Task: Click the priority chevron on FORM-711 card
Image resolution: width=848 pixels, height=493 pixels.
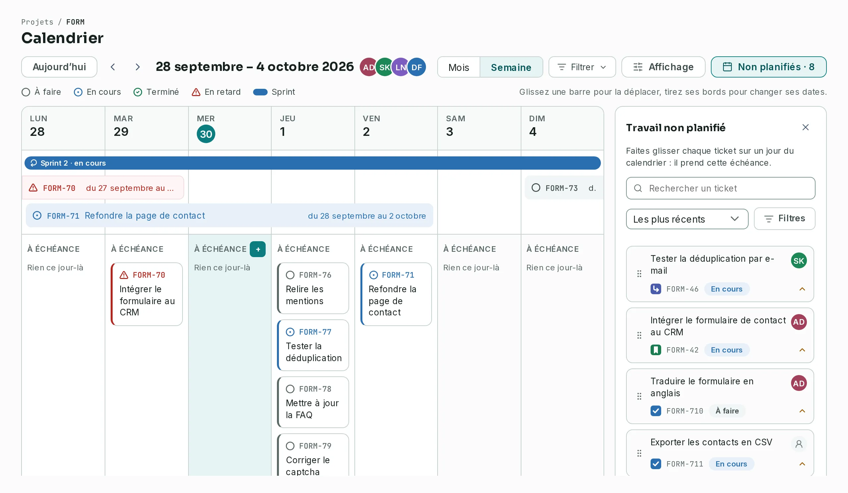Action: 802,464
